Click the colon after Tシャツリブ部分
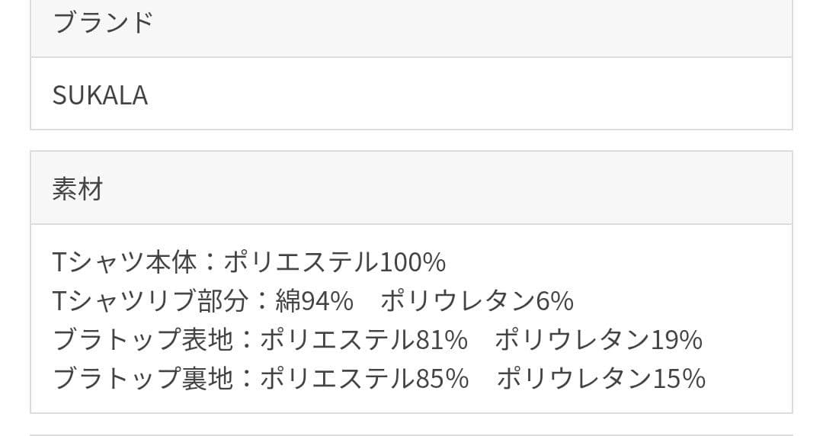Image resolution: width=823 pixels, height=436 pixels. click(262, 301)
